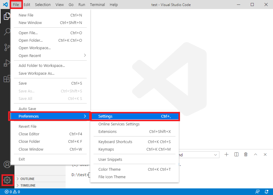
Task: Open User Snippets
Action: 135,159
